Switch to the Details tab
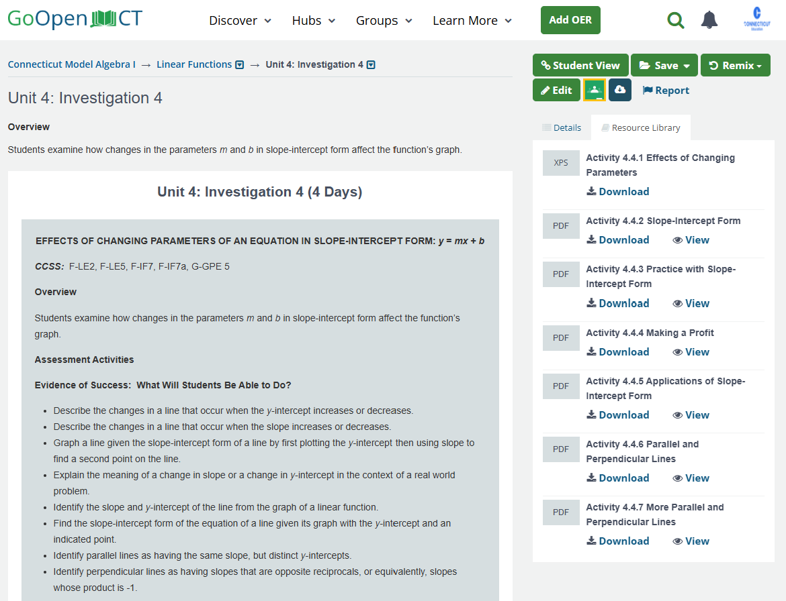 562,127
